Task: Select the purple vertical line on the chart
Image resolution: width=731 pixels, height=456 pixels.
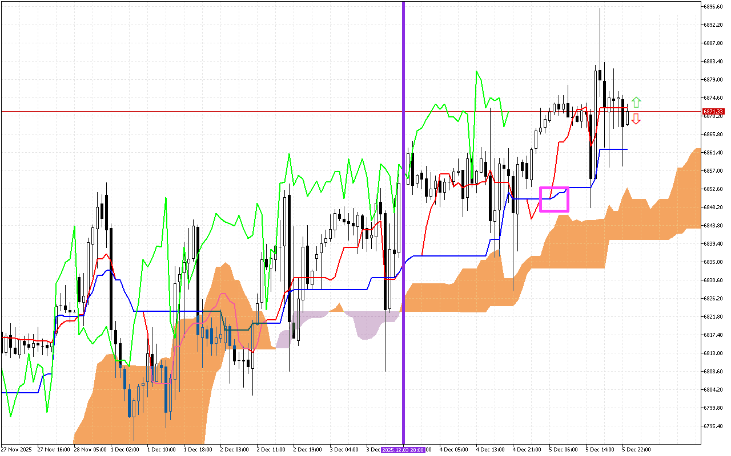Action: pyautogui.click(x=403, y=228)
